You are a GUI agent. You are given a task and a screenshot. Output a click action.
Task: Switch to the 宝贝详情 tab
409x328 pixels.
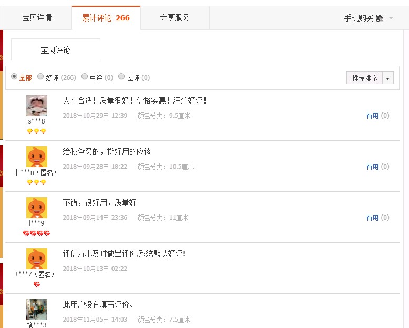coord(37,18)
